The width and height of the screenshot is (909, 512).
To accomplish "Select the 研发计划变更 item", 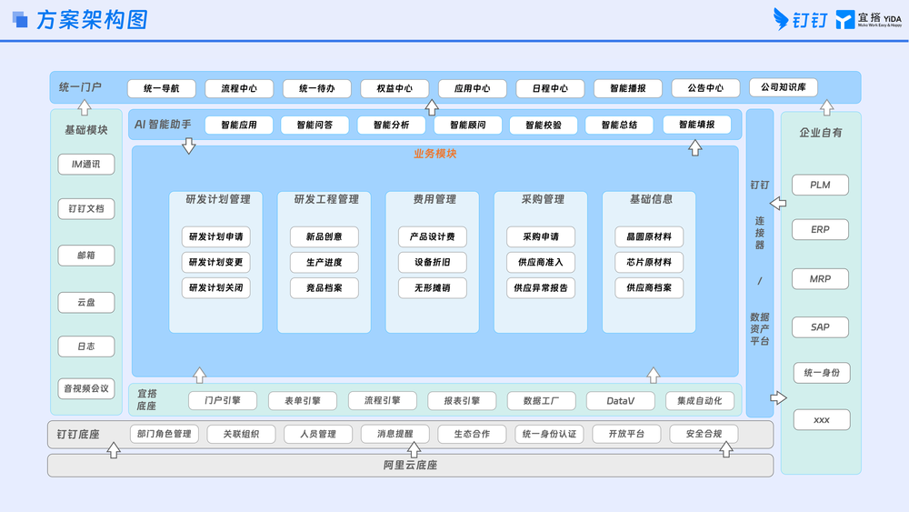I will coord(215,262).
